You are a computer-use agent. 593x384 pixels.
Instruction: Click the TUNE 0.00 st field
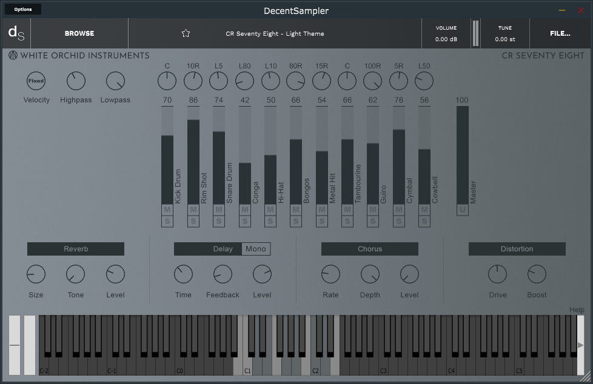pos(505,33)
